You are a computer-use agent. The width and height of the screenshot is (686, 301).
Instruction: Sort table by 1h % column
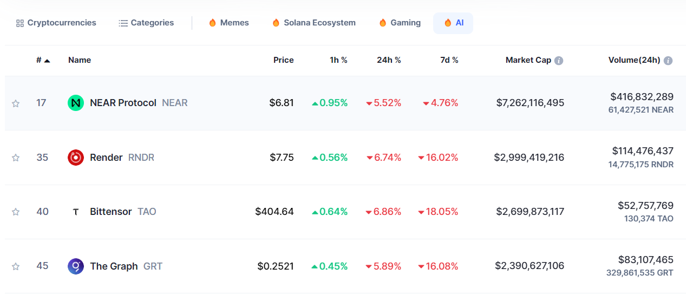tap(338, 60)
